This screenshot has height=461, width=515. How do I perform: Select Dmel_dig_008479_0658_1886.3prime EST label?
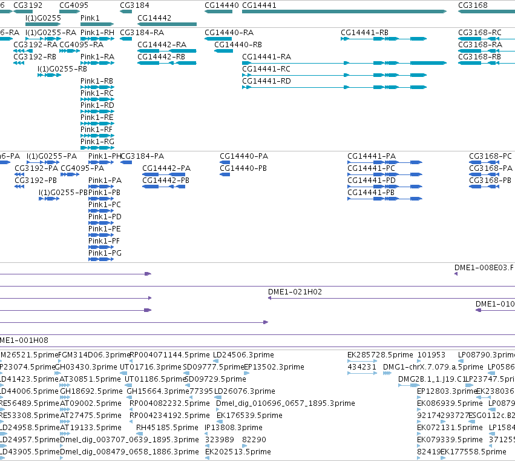click(130, 452)
